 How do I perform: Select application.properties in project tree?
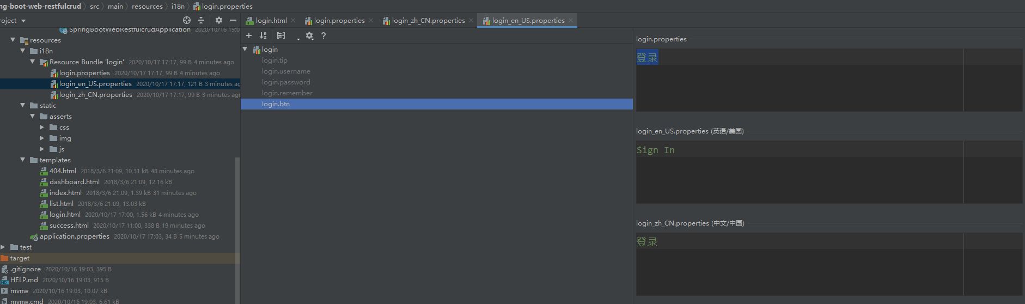point(74,236)
